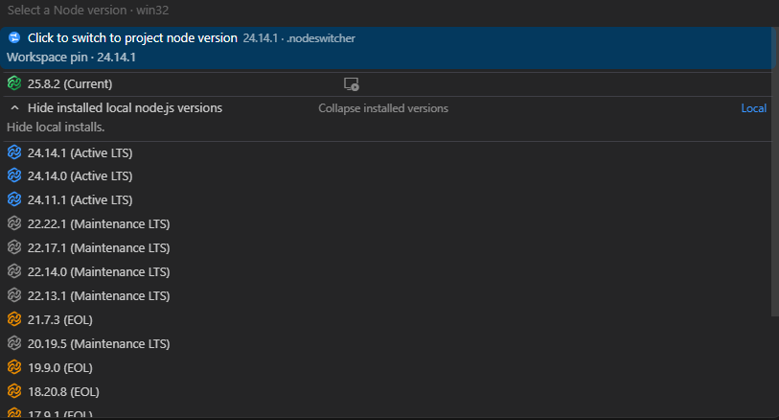The width and height of the screenshot is (779, 420).
Task: Select Node version 25.8.2 (Current)
Action: (386, 84)
